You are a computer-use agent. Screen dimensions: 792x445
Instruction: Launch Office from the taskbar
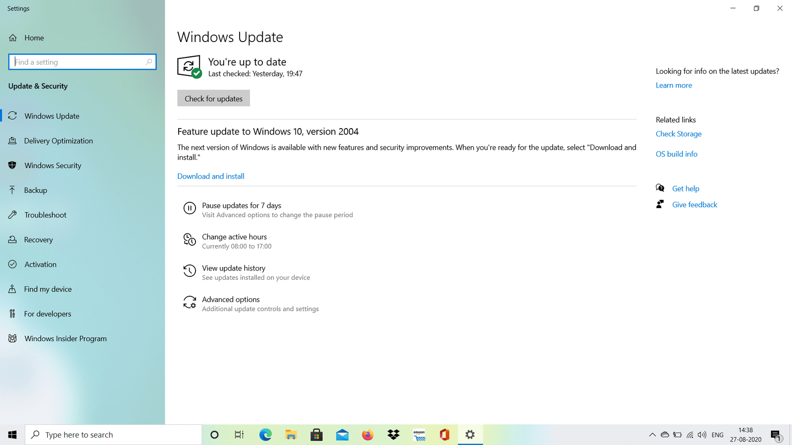coord(445,435)
